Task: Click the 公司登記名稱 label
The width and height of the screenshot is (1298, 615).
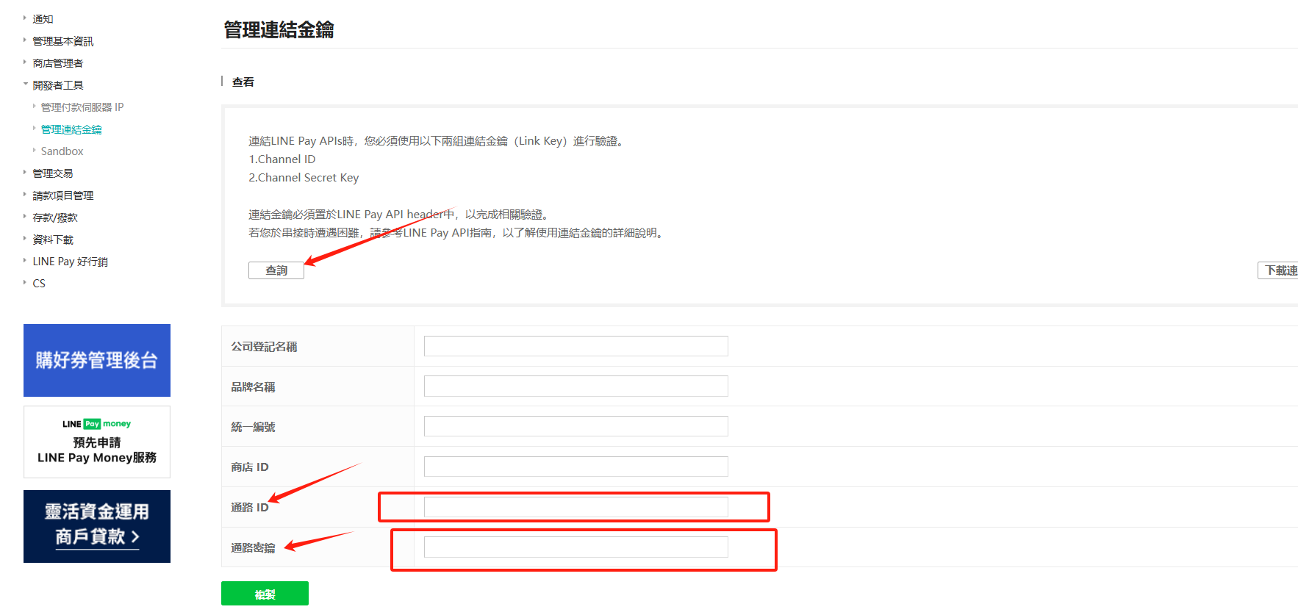Action: [264, 347]
